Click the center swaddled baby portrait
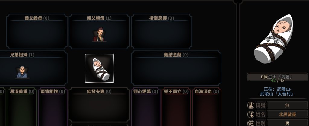Screen dimensions: 309x126 pyautogui.click(x=99, y=68)
